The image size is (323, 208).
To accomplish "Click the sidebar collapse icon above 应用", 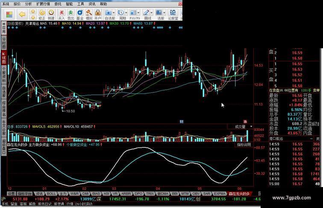I will point(4,23).
